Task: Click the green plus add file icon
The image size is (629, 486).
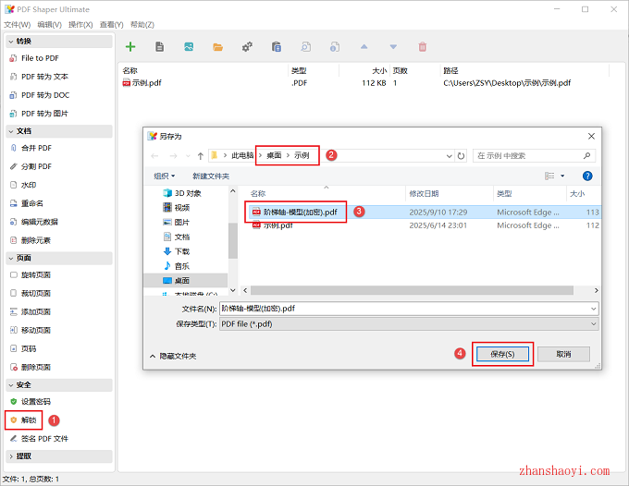Action: (x=130, y=47)
